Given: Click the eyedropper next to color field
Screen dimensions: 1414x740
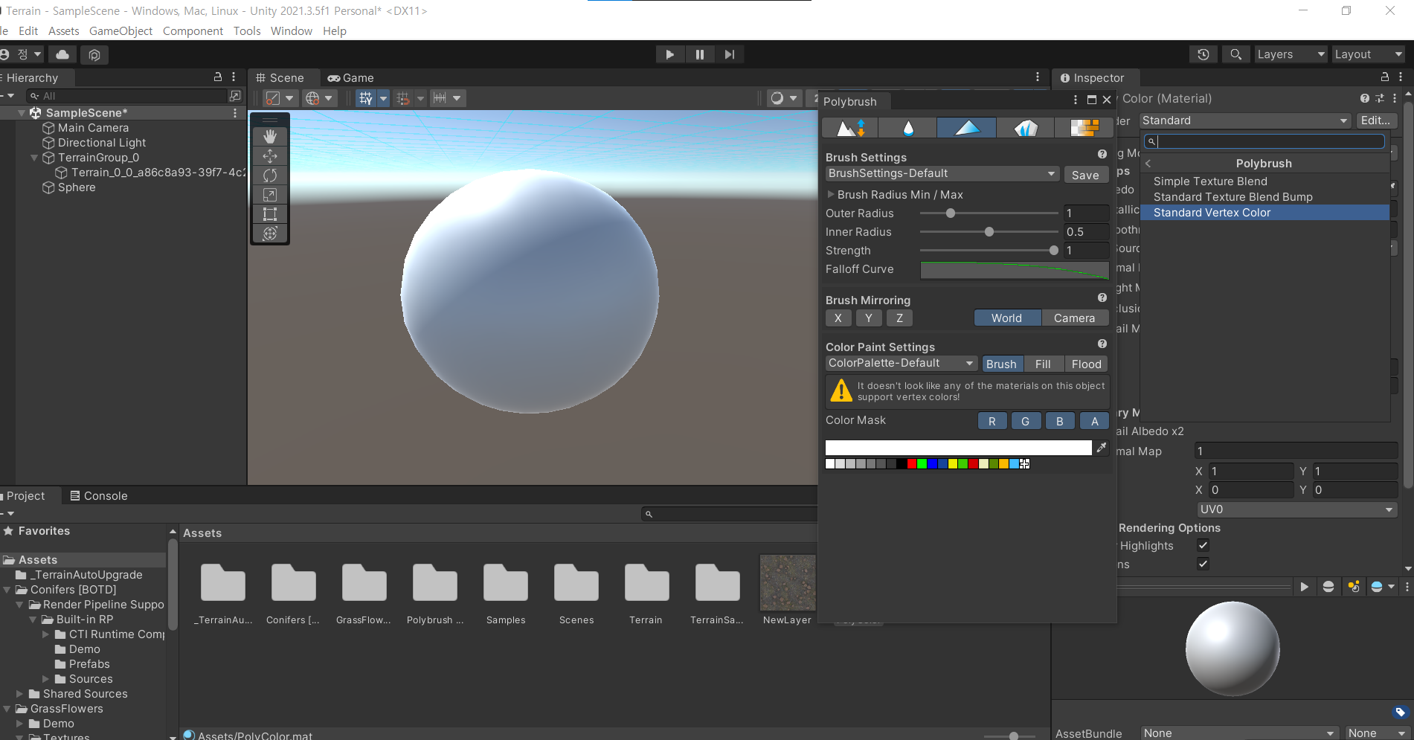Looking at the screenshot, I should coord(1102,448).
